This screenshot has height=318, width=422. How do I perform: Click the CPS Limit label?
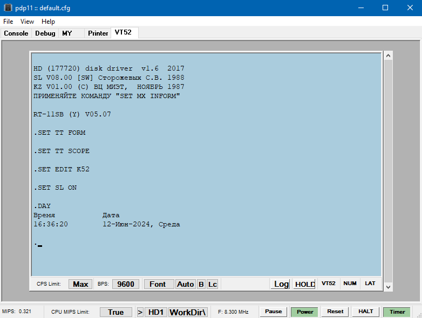49,284
